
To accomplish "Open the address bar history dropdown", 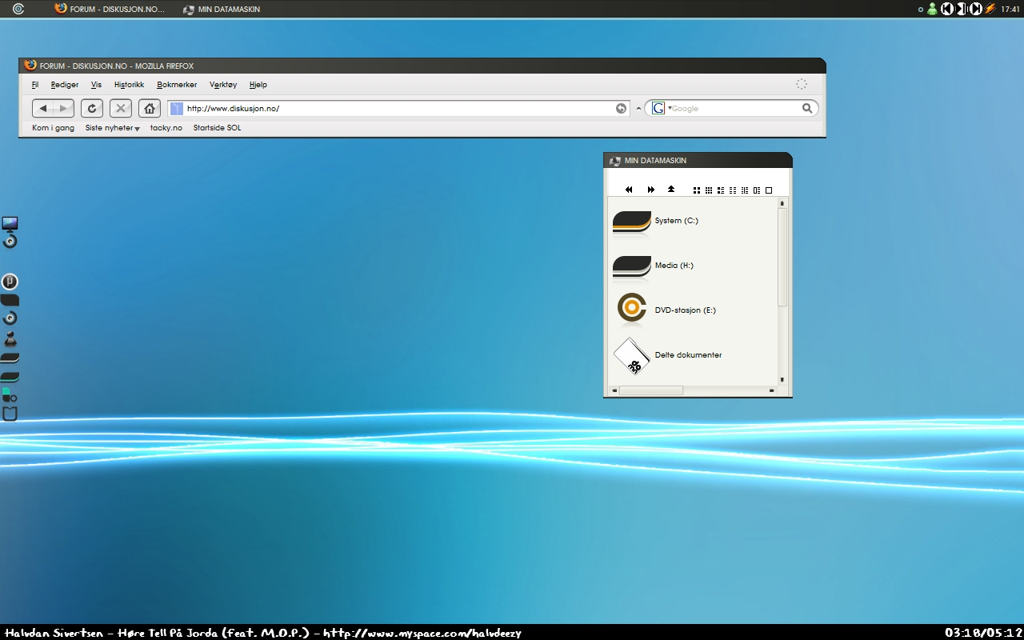I will pyautogui.click(x=638, y=109).
